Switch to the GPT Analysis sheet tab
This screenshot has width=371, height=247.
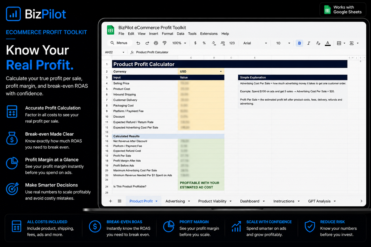pyautogui.click(x=319, y=201)
